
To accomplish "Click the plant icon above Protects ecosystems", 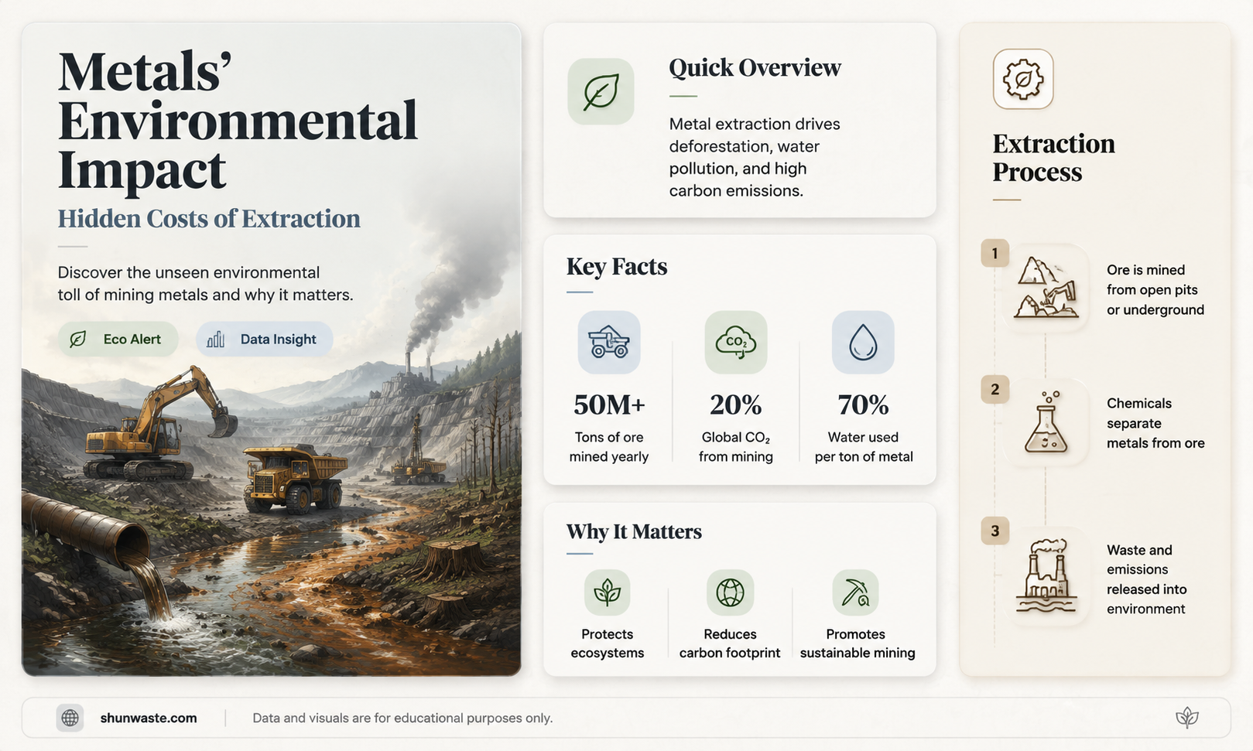I will (607, 592).
